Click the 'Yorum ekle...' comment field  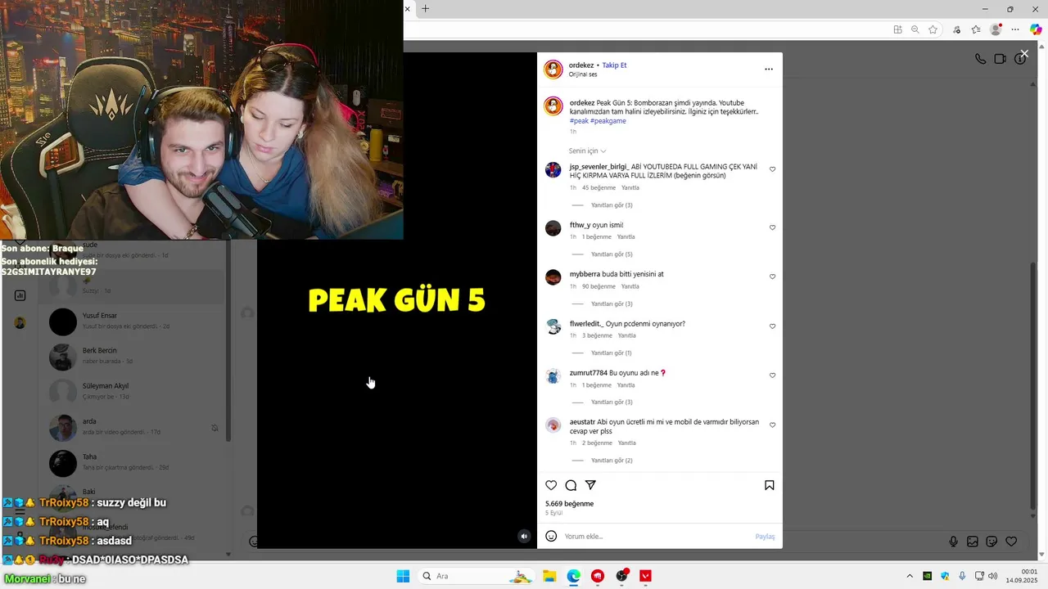point(655,537)
